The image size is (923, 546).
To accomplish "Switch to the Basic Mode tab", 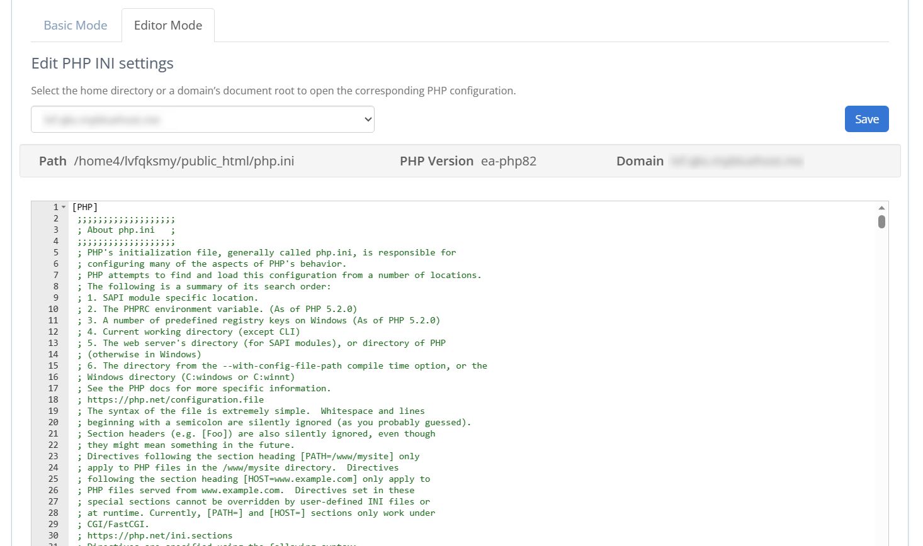I will pyautogui.click(x=76, y=25).
